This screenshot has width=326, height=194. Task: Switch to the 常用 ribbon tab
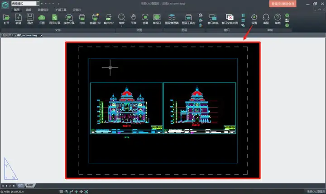click(x=17, y=10)
